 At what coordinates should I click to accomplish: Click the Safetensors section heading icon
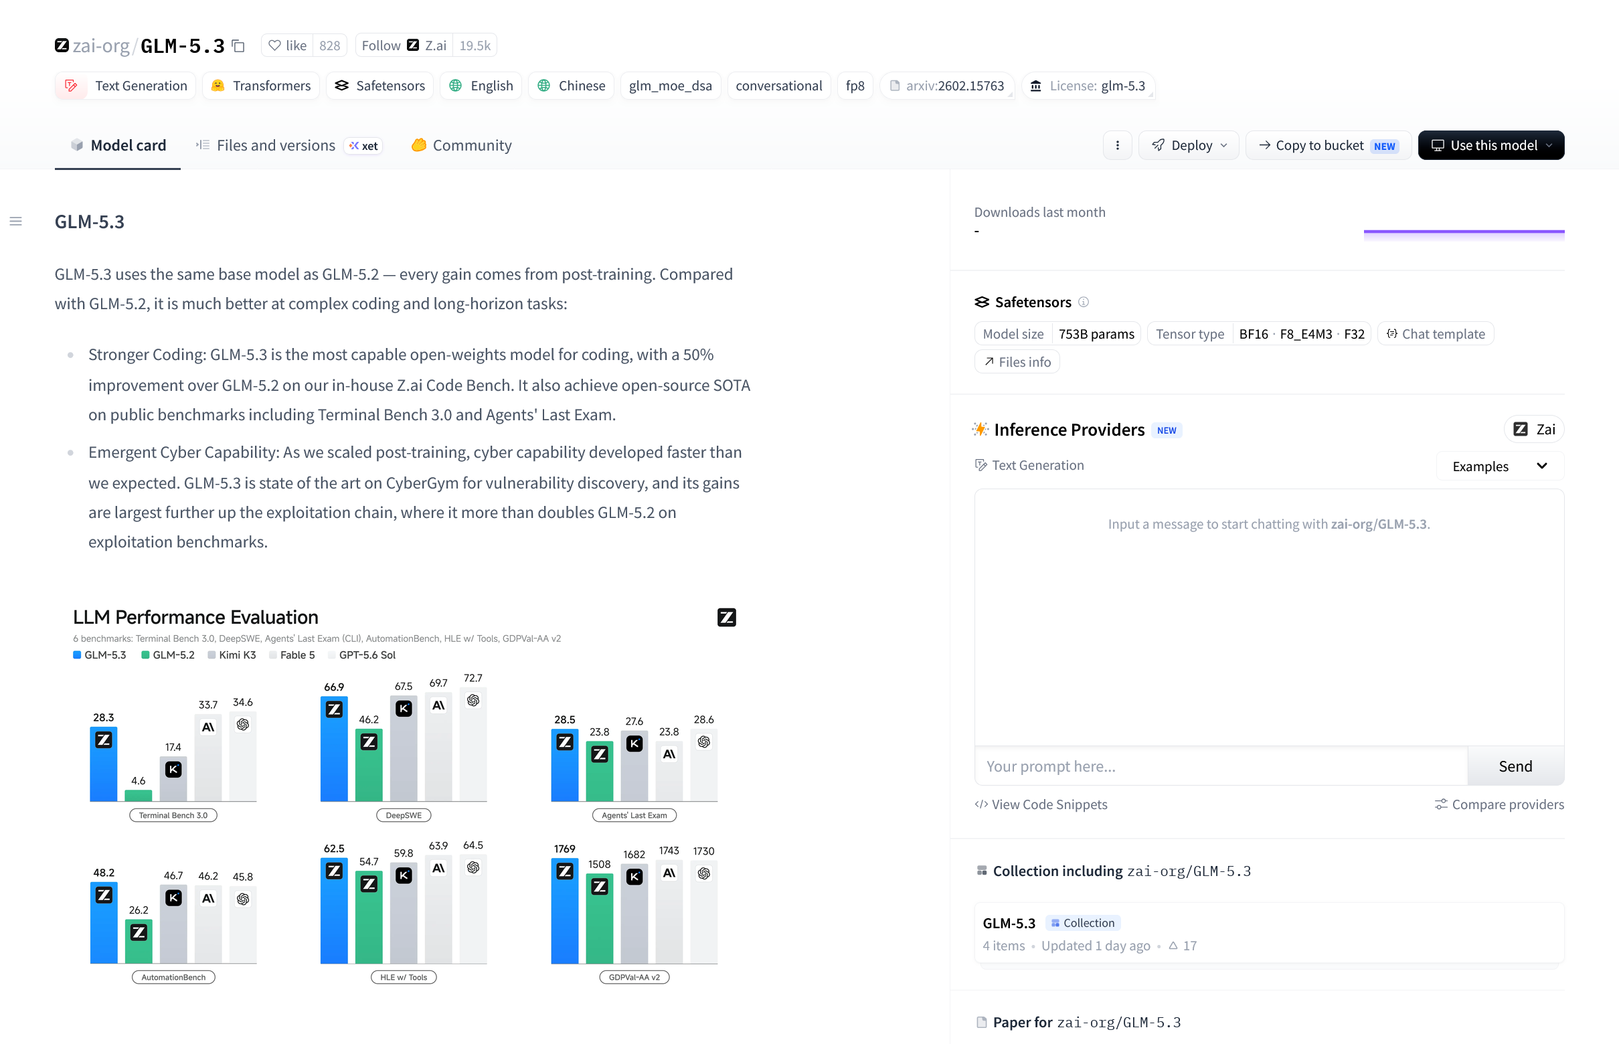pos(982,302)
